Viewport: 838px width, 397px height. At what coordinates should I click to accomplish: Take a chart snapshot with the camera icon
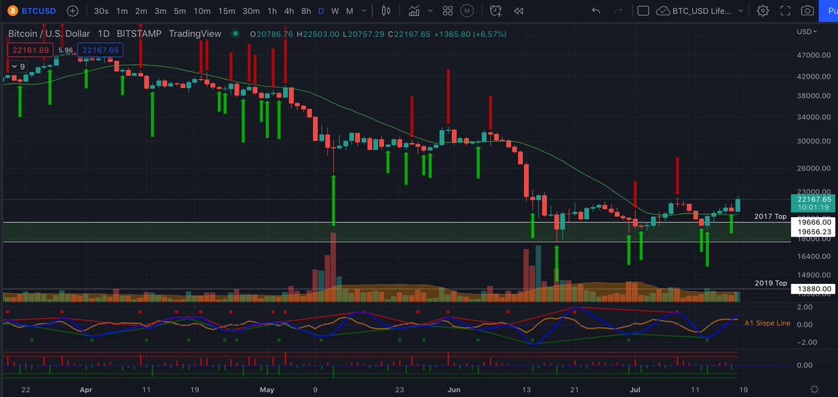807,11
